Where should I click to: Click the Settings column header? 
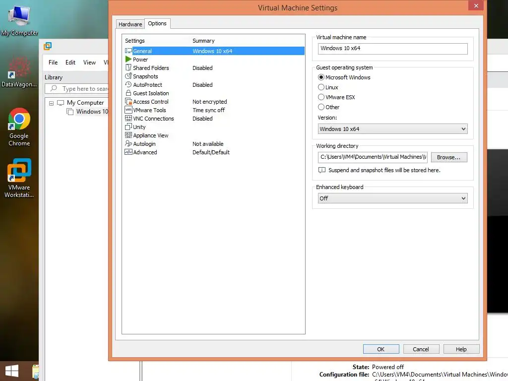pyautogui.click(x=155, y=41)
